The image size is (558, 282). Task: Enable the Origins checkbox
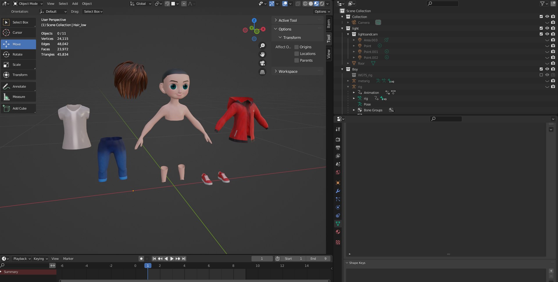pos(296,47)
